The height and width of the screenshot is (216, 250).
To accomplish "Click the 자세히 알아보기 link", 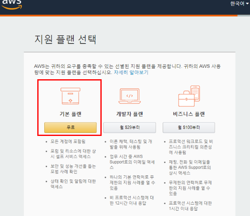I will click(131, 73).
